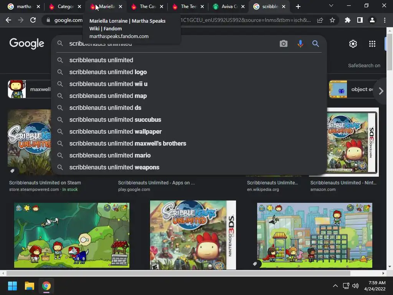This screenshot has height=295, width=393.
Task: Select suggestion 'scribblenauts unlimited weapons'
Action: pos(189,167)
